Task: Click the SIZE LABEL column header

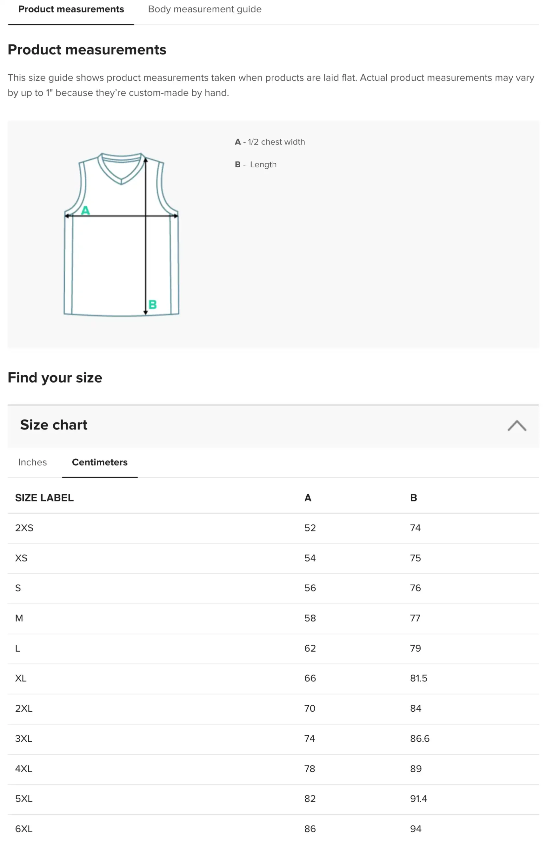Action: click(44, 498)
